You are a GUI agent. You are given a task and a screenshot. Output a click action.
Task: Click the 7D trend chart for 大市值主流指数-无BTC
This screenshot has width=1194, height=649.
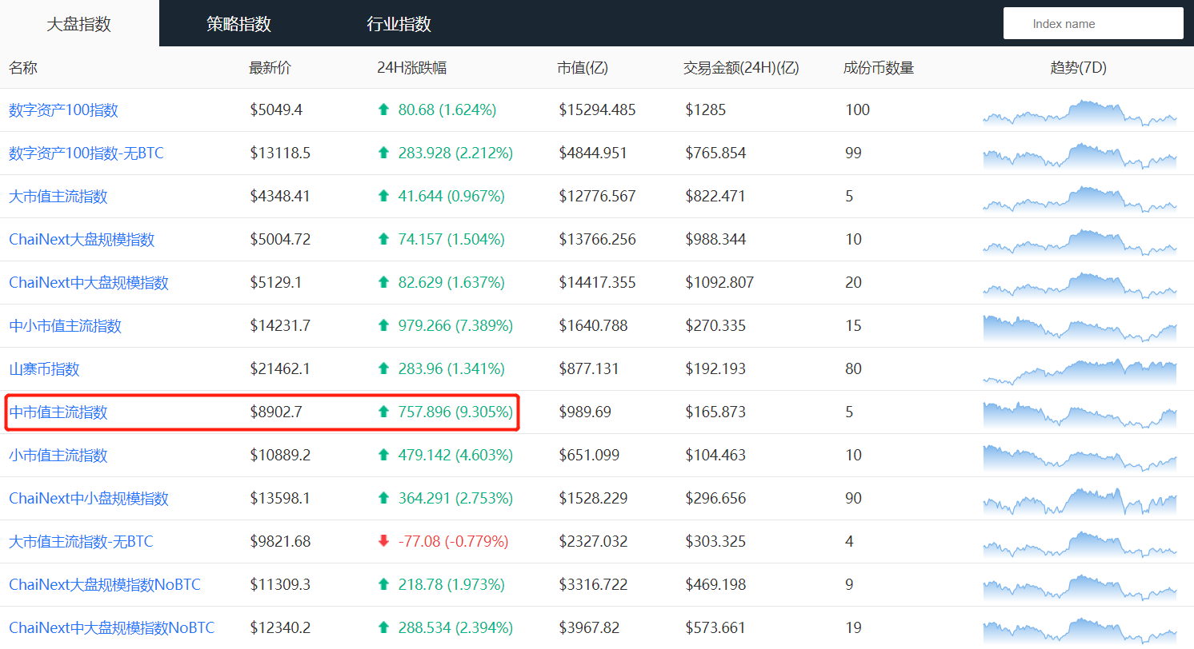1080,544
